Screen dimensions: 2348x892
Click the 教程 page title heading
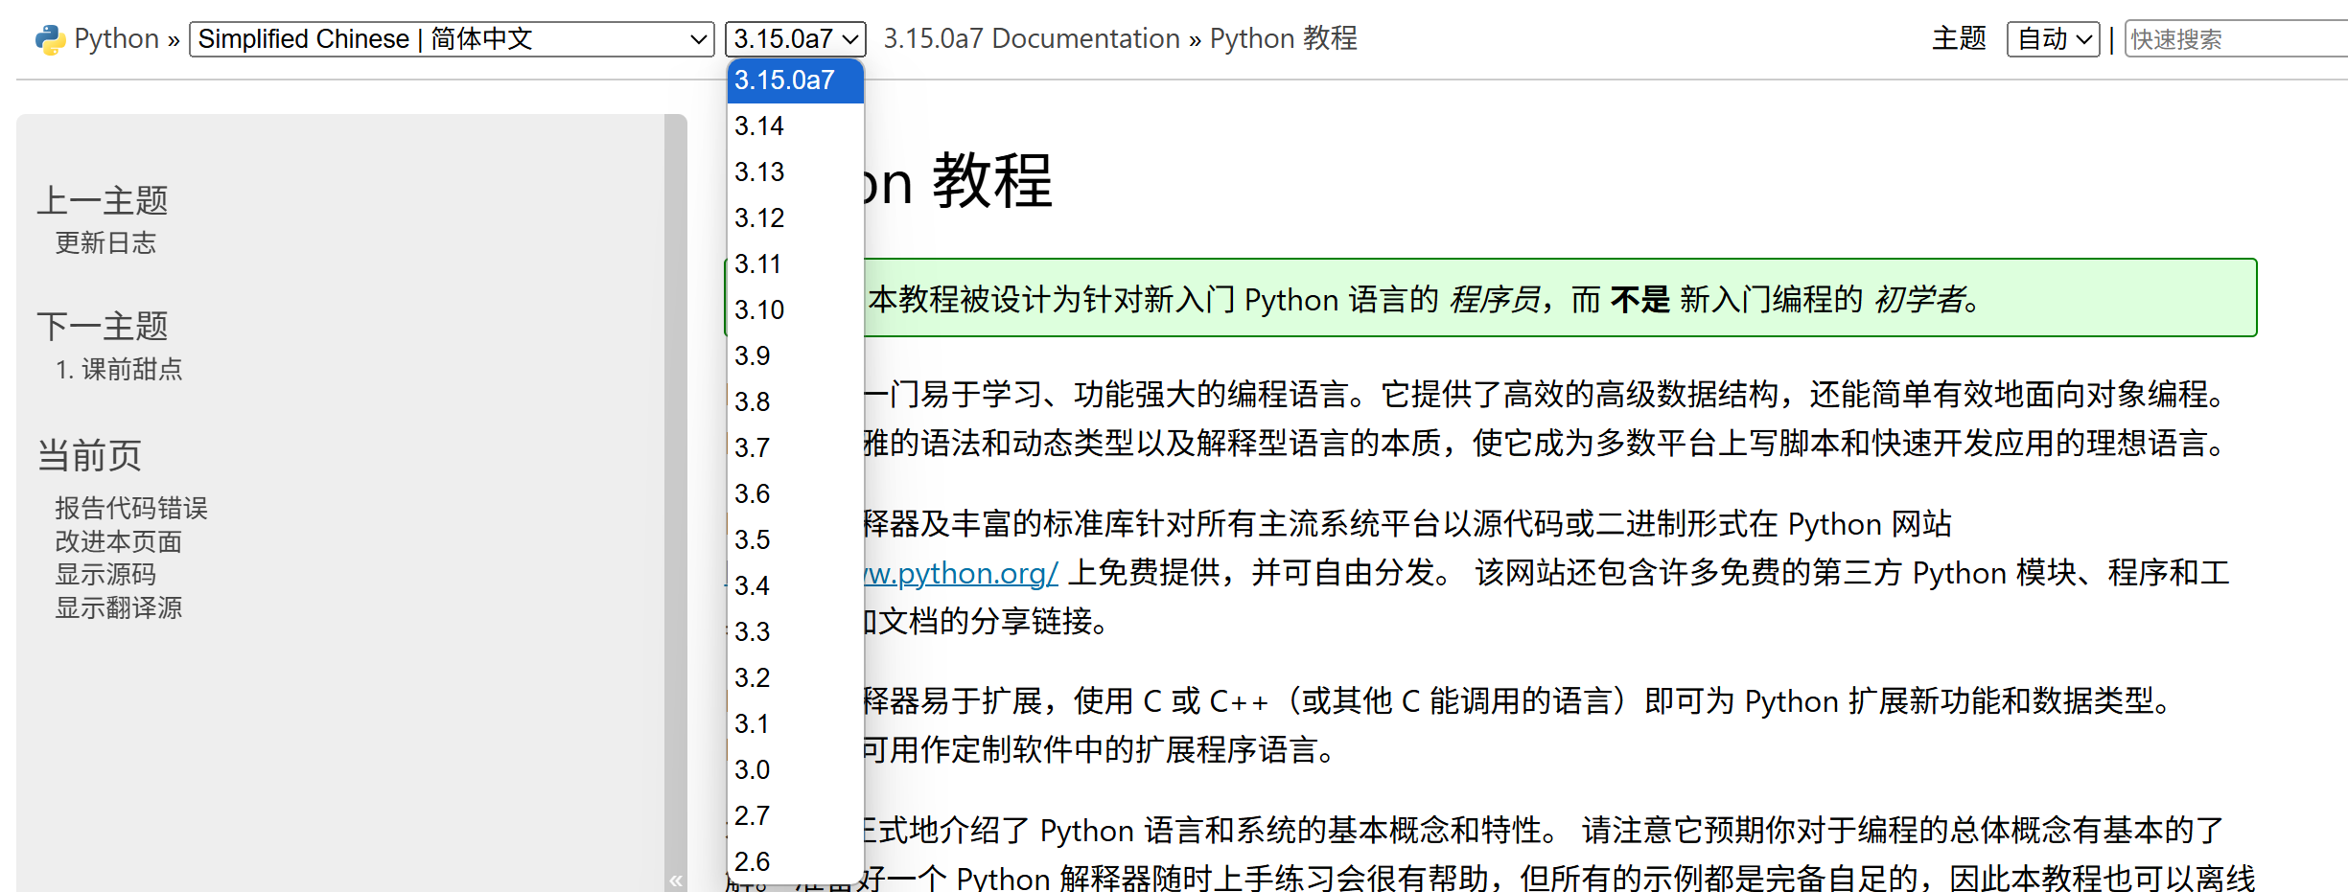pos(959,182)
